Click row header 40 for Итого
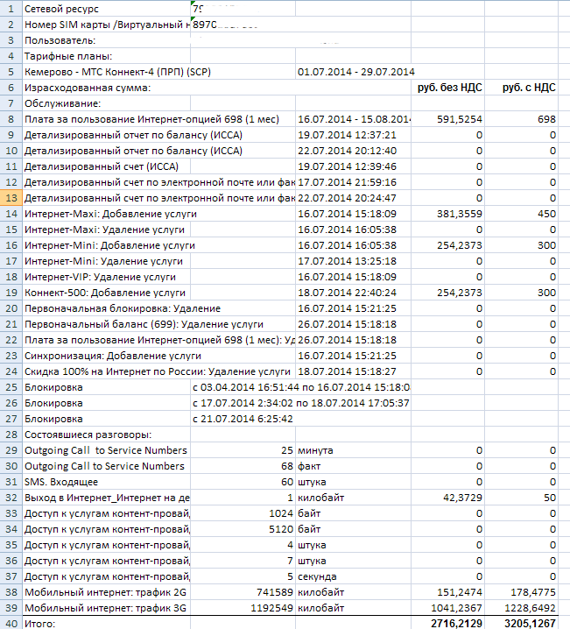The image size is (570, 629). (10, 623)
